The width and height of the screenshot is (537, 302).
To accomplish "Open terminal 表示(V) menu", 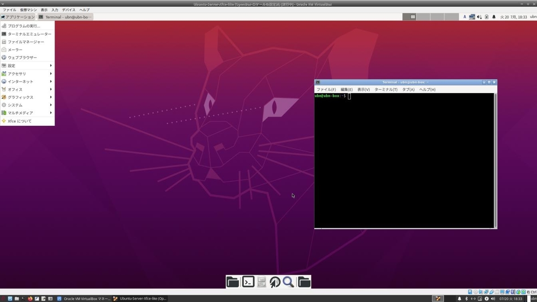I will [363, 89].
